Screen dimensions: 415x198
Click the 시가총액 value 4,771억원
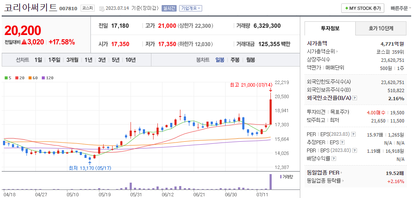click(x=392, y=44)
